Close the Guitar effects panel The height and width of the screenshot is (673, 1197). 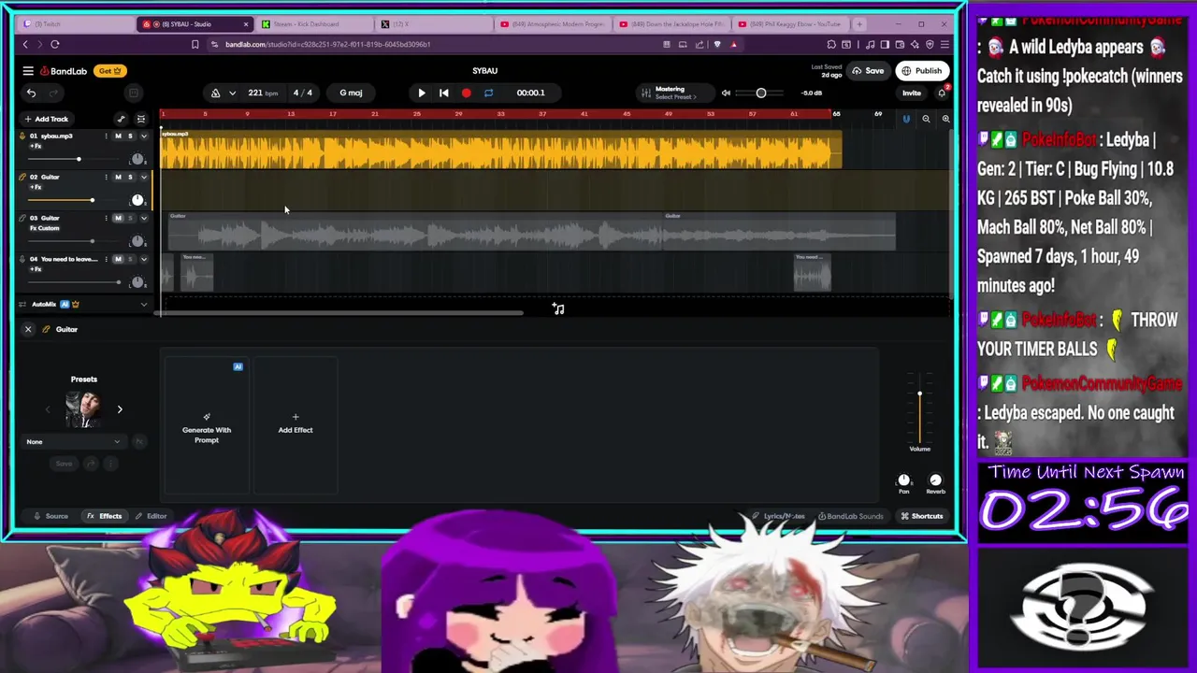(x=28, y=329)
